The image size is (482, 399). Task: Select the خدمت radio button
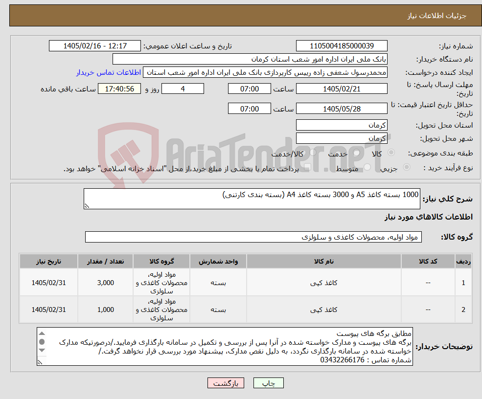357,153
